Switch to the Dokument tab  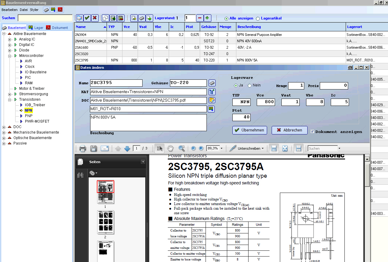(x=57, y=27)
